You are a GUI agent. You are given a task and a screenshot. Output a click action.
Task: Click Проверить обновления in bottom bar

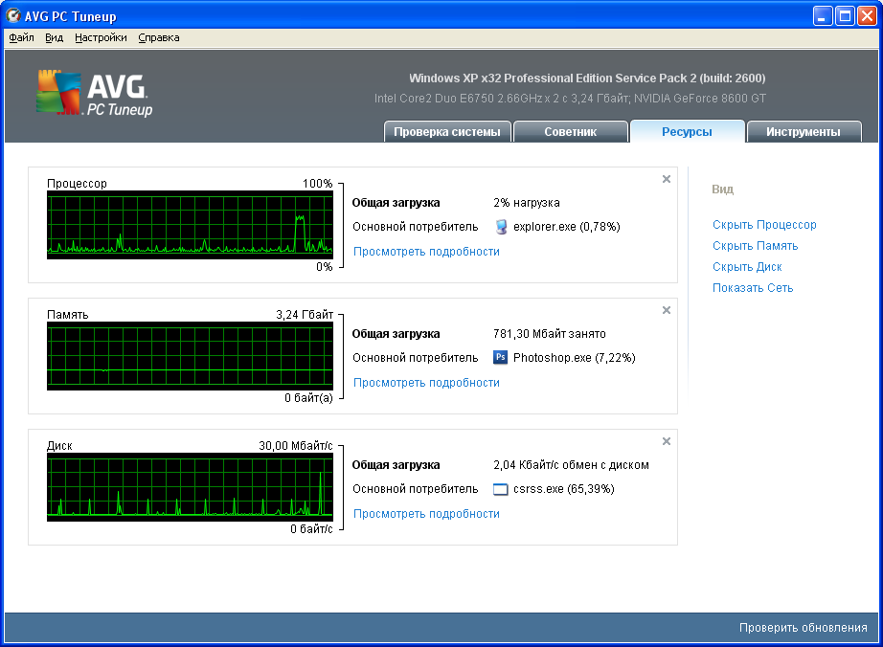pyautogui.click(x=804, y=628)
